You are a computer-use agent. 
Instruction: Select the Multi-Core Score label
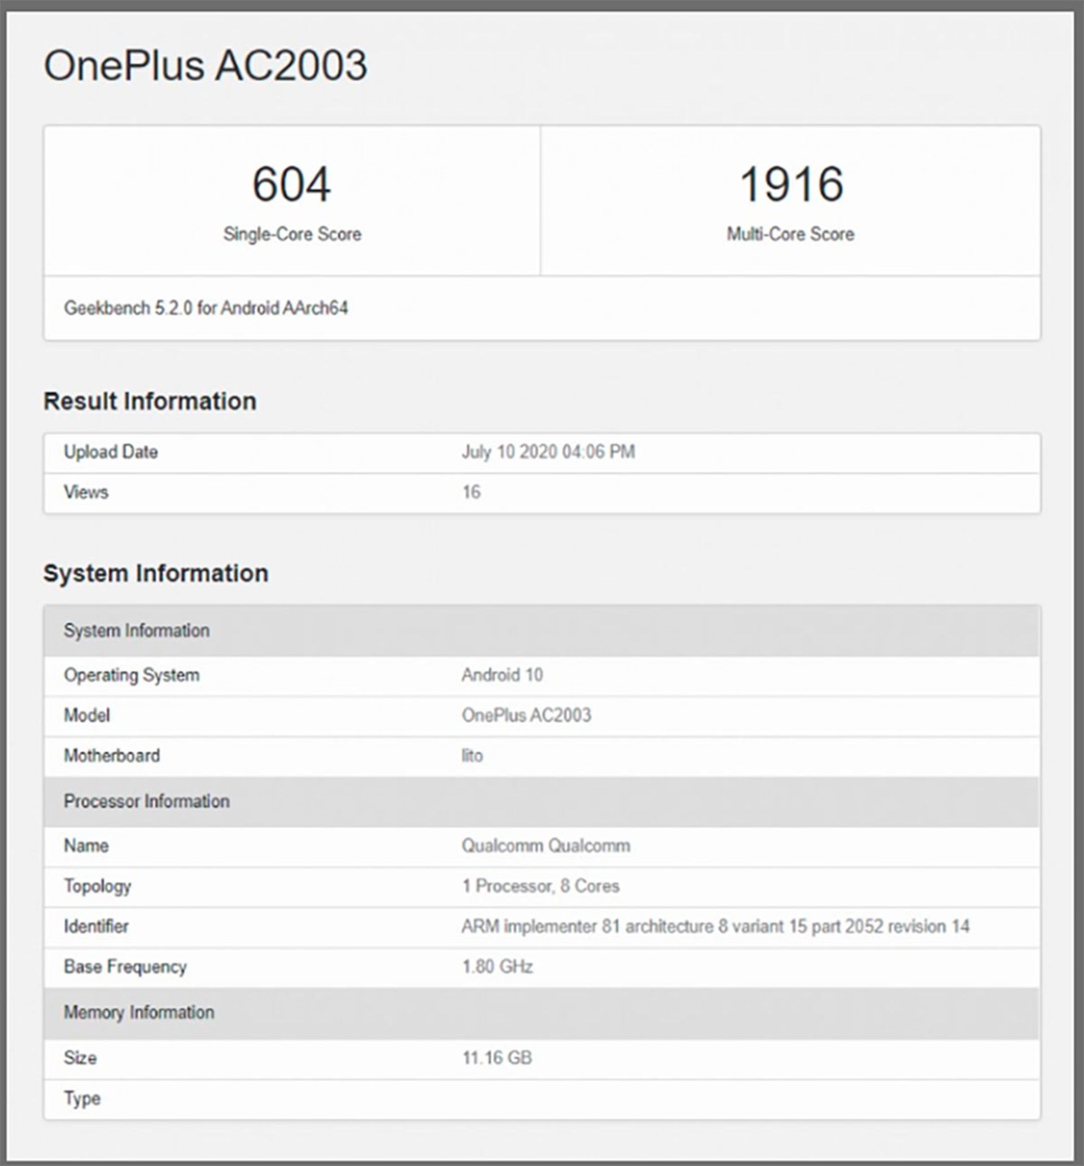[790, 234]
